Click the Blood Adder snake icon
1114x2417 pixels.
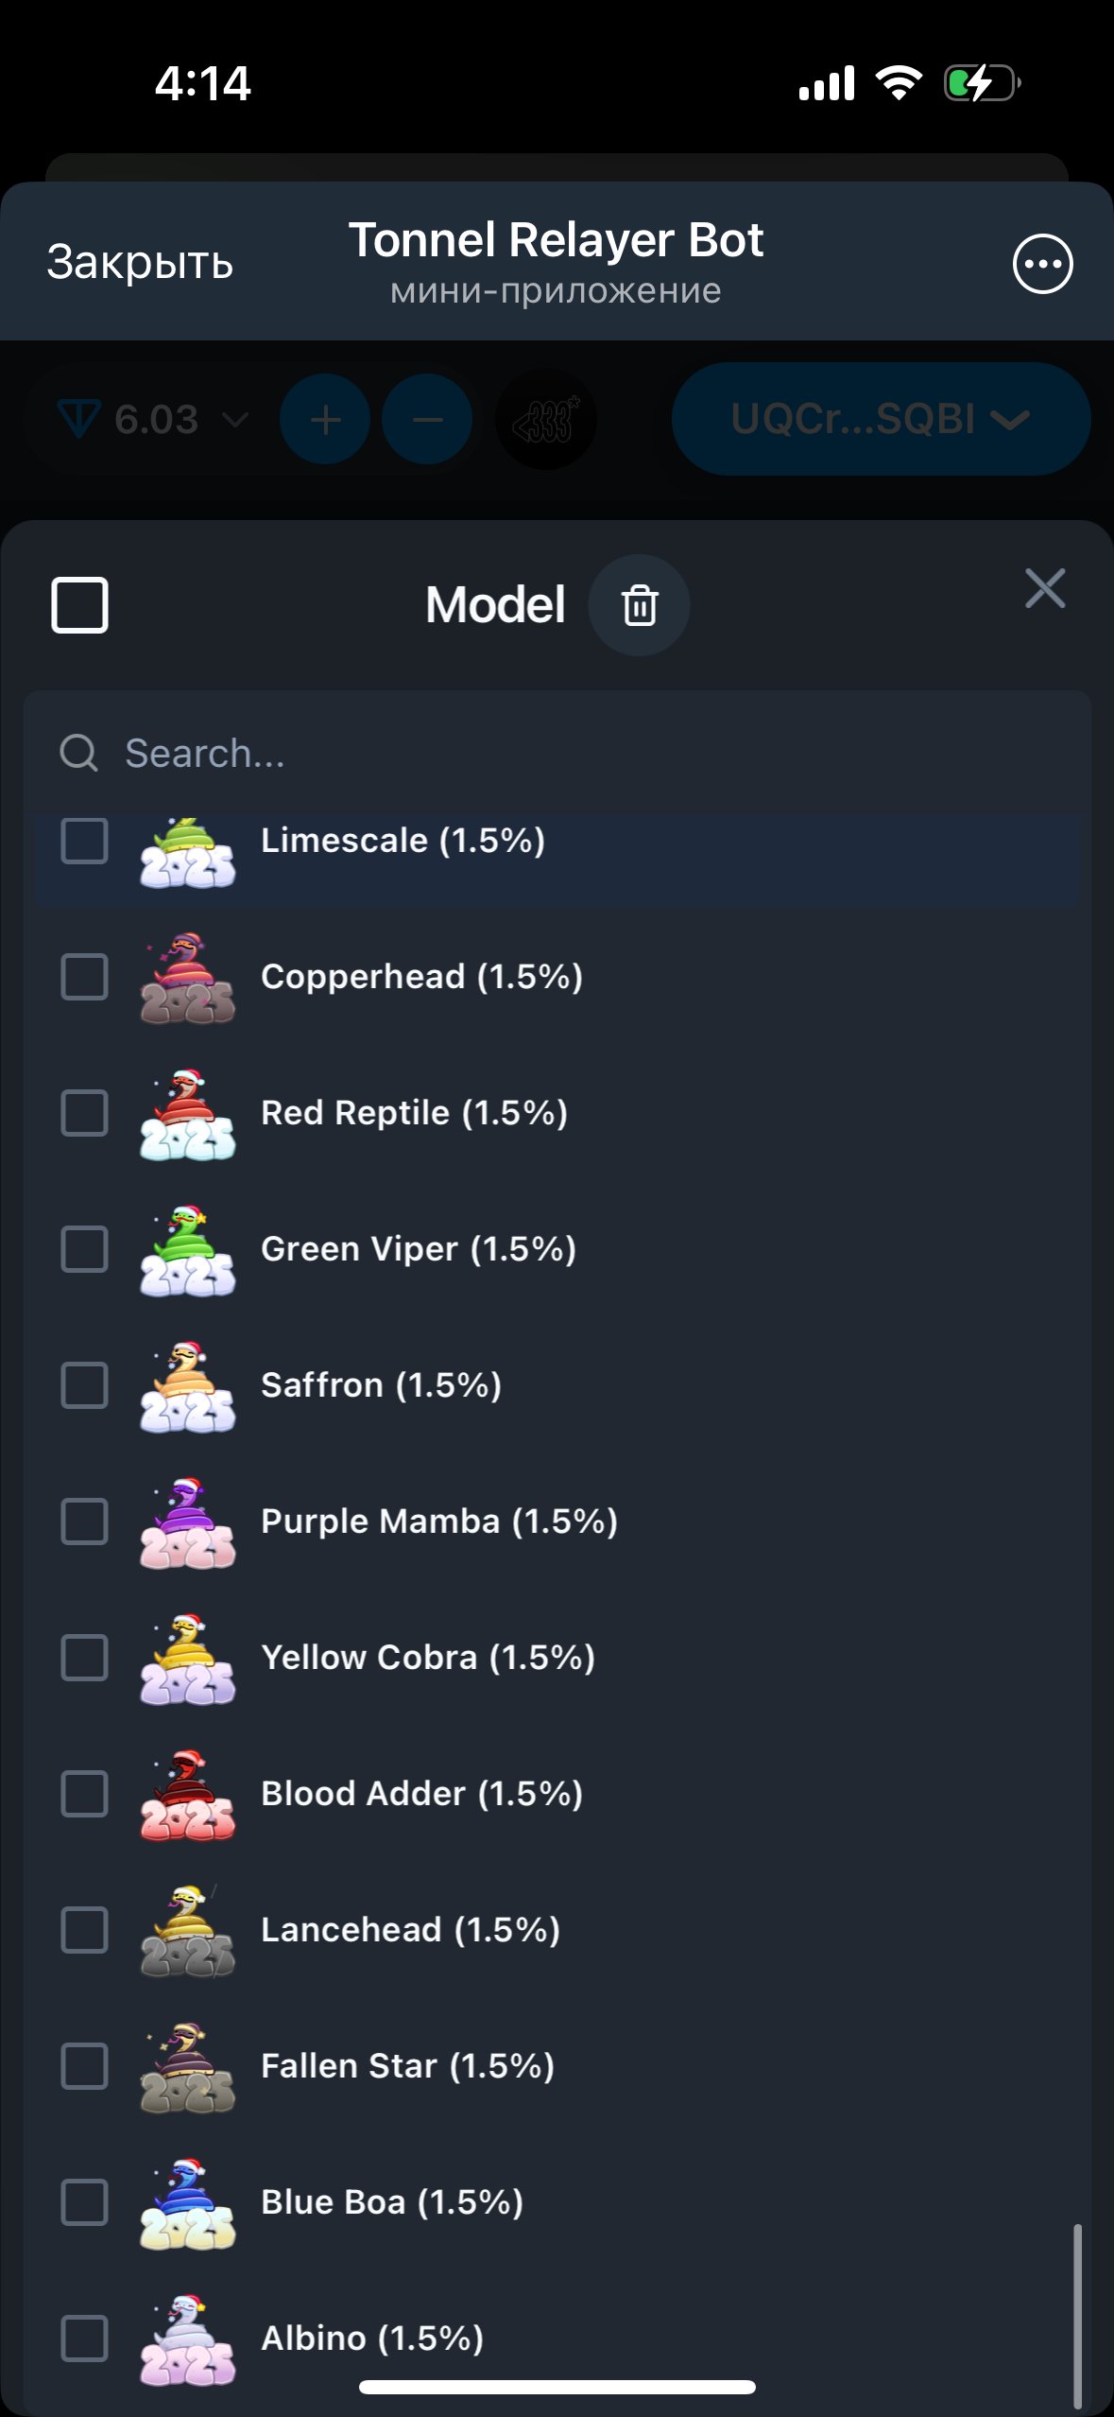pyautogui.click(x=187, y=1795)
